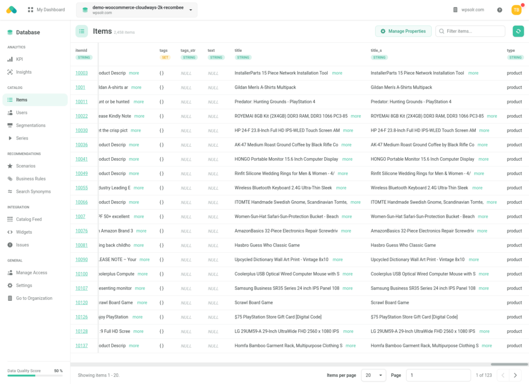Click the Recombee logo icon

click(11, 10)
